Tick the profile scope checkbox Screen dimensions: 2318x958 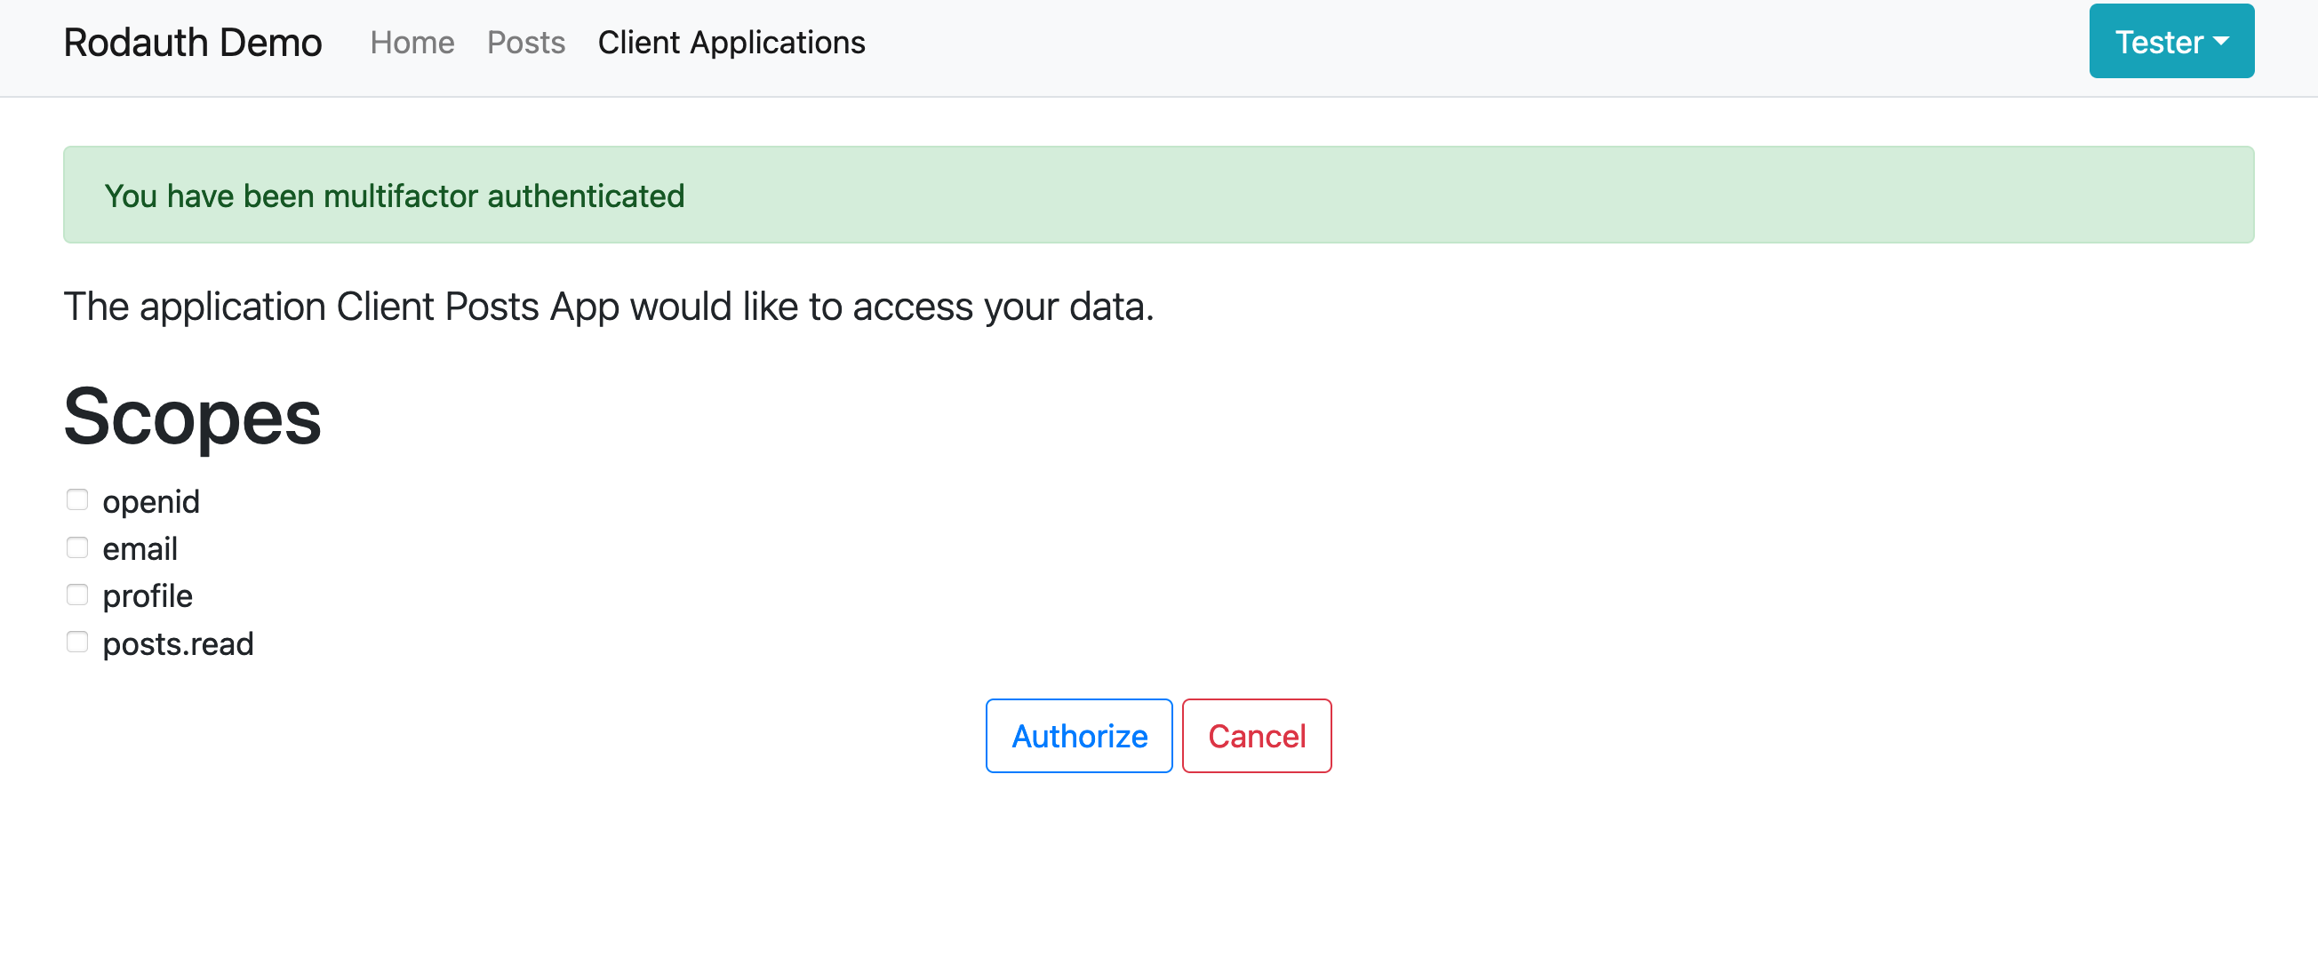[x=77, y=595]
